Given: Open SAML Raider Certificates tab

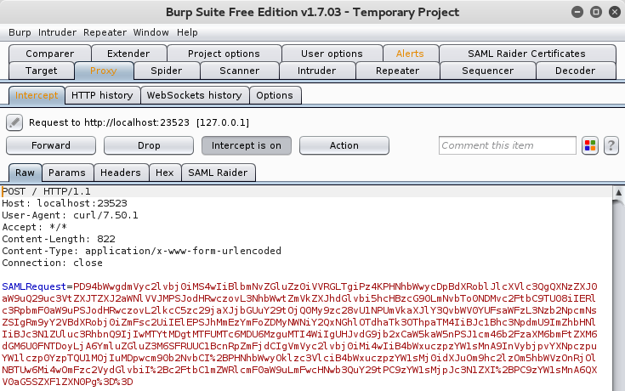Looking at the screenshot, I should coord(526,54).
